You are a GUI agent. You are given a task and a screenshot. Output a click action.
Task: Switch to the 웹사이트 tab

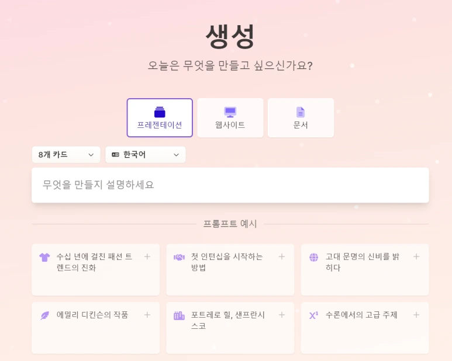pyautogui.click(x=230, y=117)
